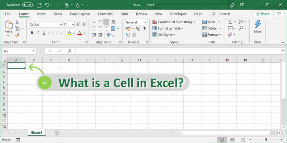The height and width of the screenshot is (143, 287).
Task: Click the Find & Select magnifier
Action: 241,28
